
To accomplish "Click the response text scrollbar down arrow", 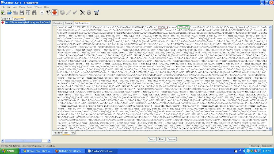I will click(270, 129).
